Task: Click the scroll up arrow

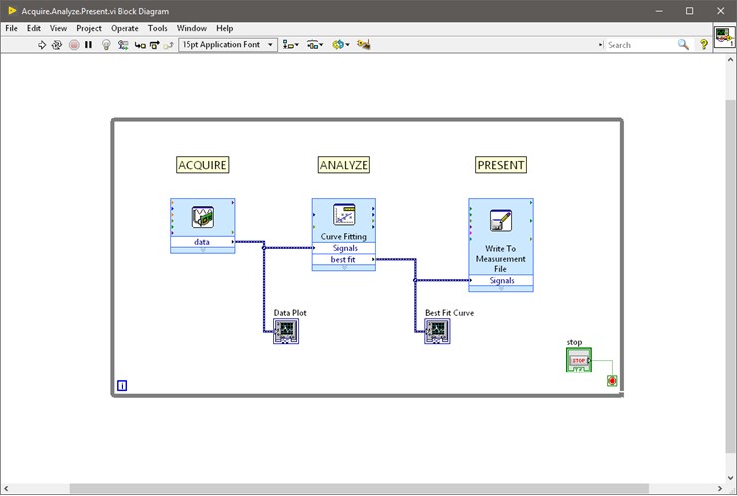Action: point(730,59)
